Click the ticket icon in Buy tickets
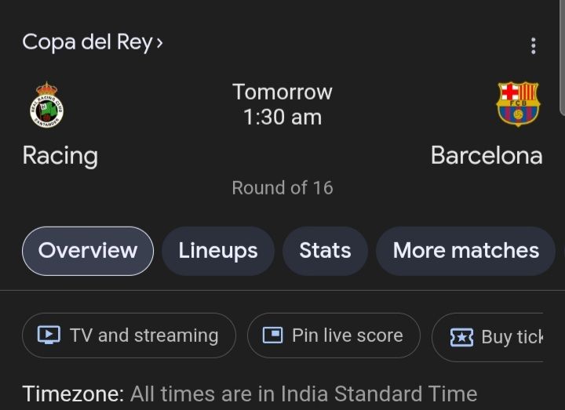Image resolution: width=565 pixels, height=410 pixels. coord(461,337)
